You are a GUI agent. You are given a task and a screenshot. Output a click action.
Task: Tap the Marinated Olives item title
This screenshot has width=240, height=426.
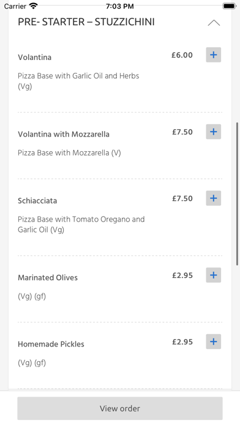click(48, 278)
